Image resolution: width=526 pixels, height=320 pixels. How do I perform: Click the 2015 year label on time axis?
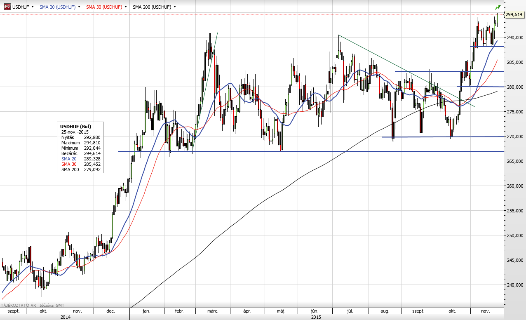tap(316, 317)
